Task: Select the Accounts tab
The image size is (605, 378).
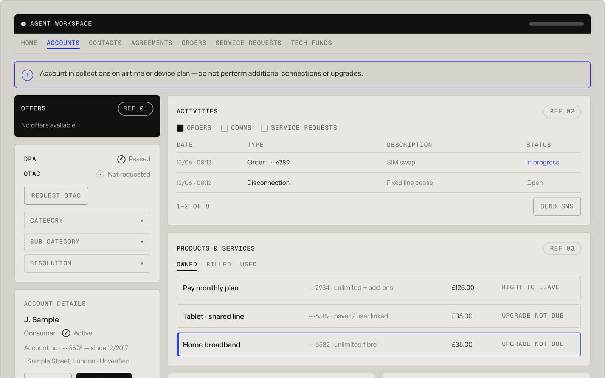Action: tap(63, 43)
